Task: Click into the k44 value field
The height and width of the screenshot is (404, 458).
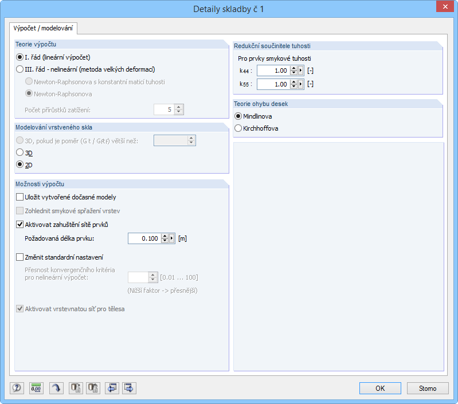Action: point(273,70)
